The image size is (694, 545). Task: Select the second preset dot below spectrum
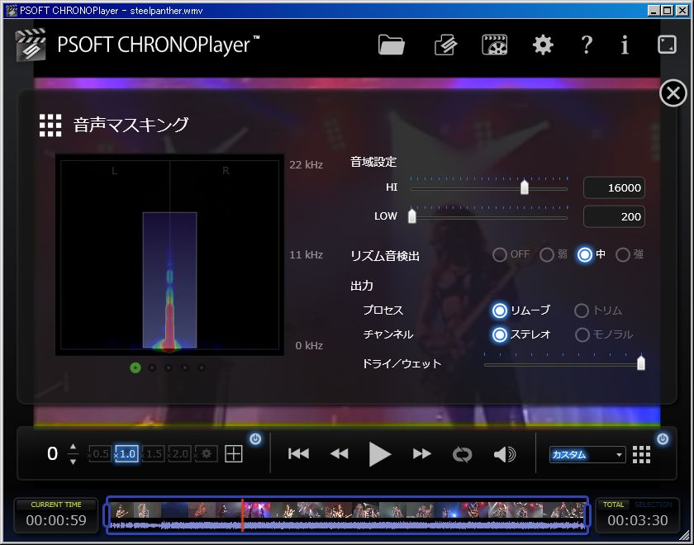click(x=152, y=367)
